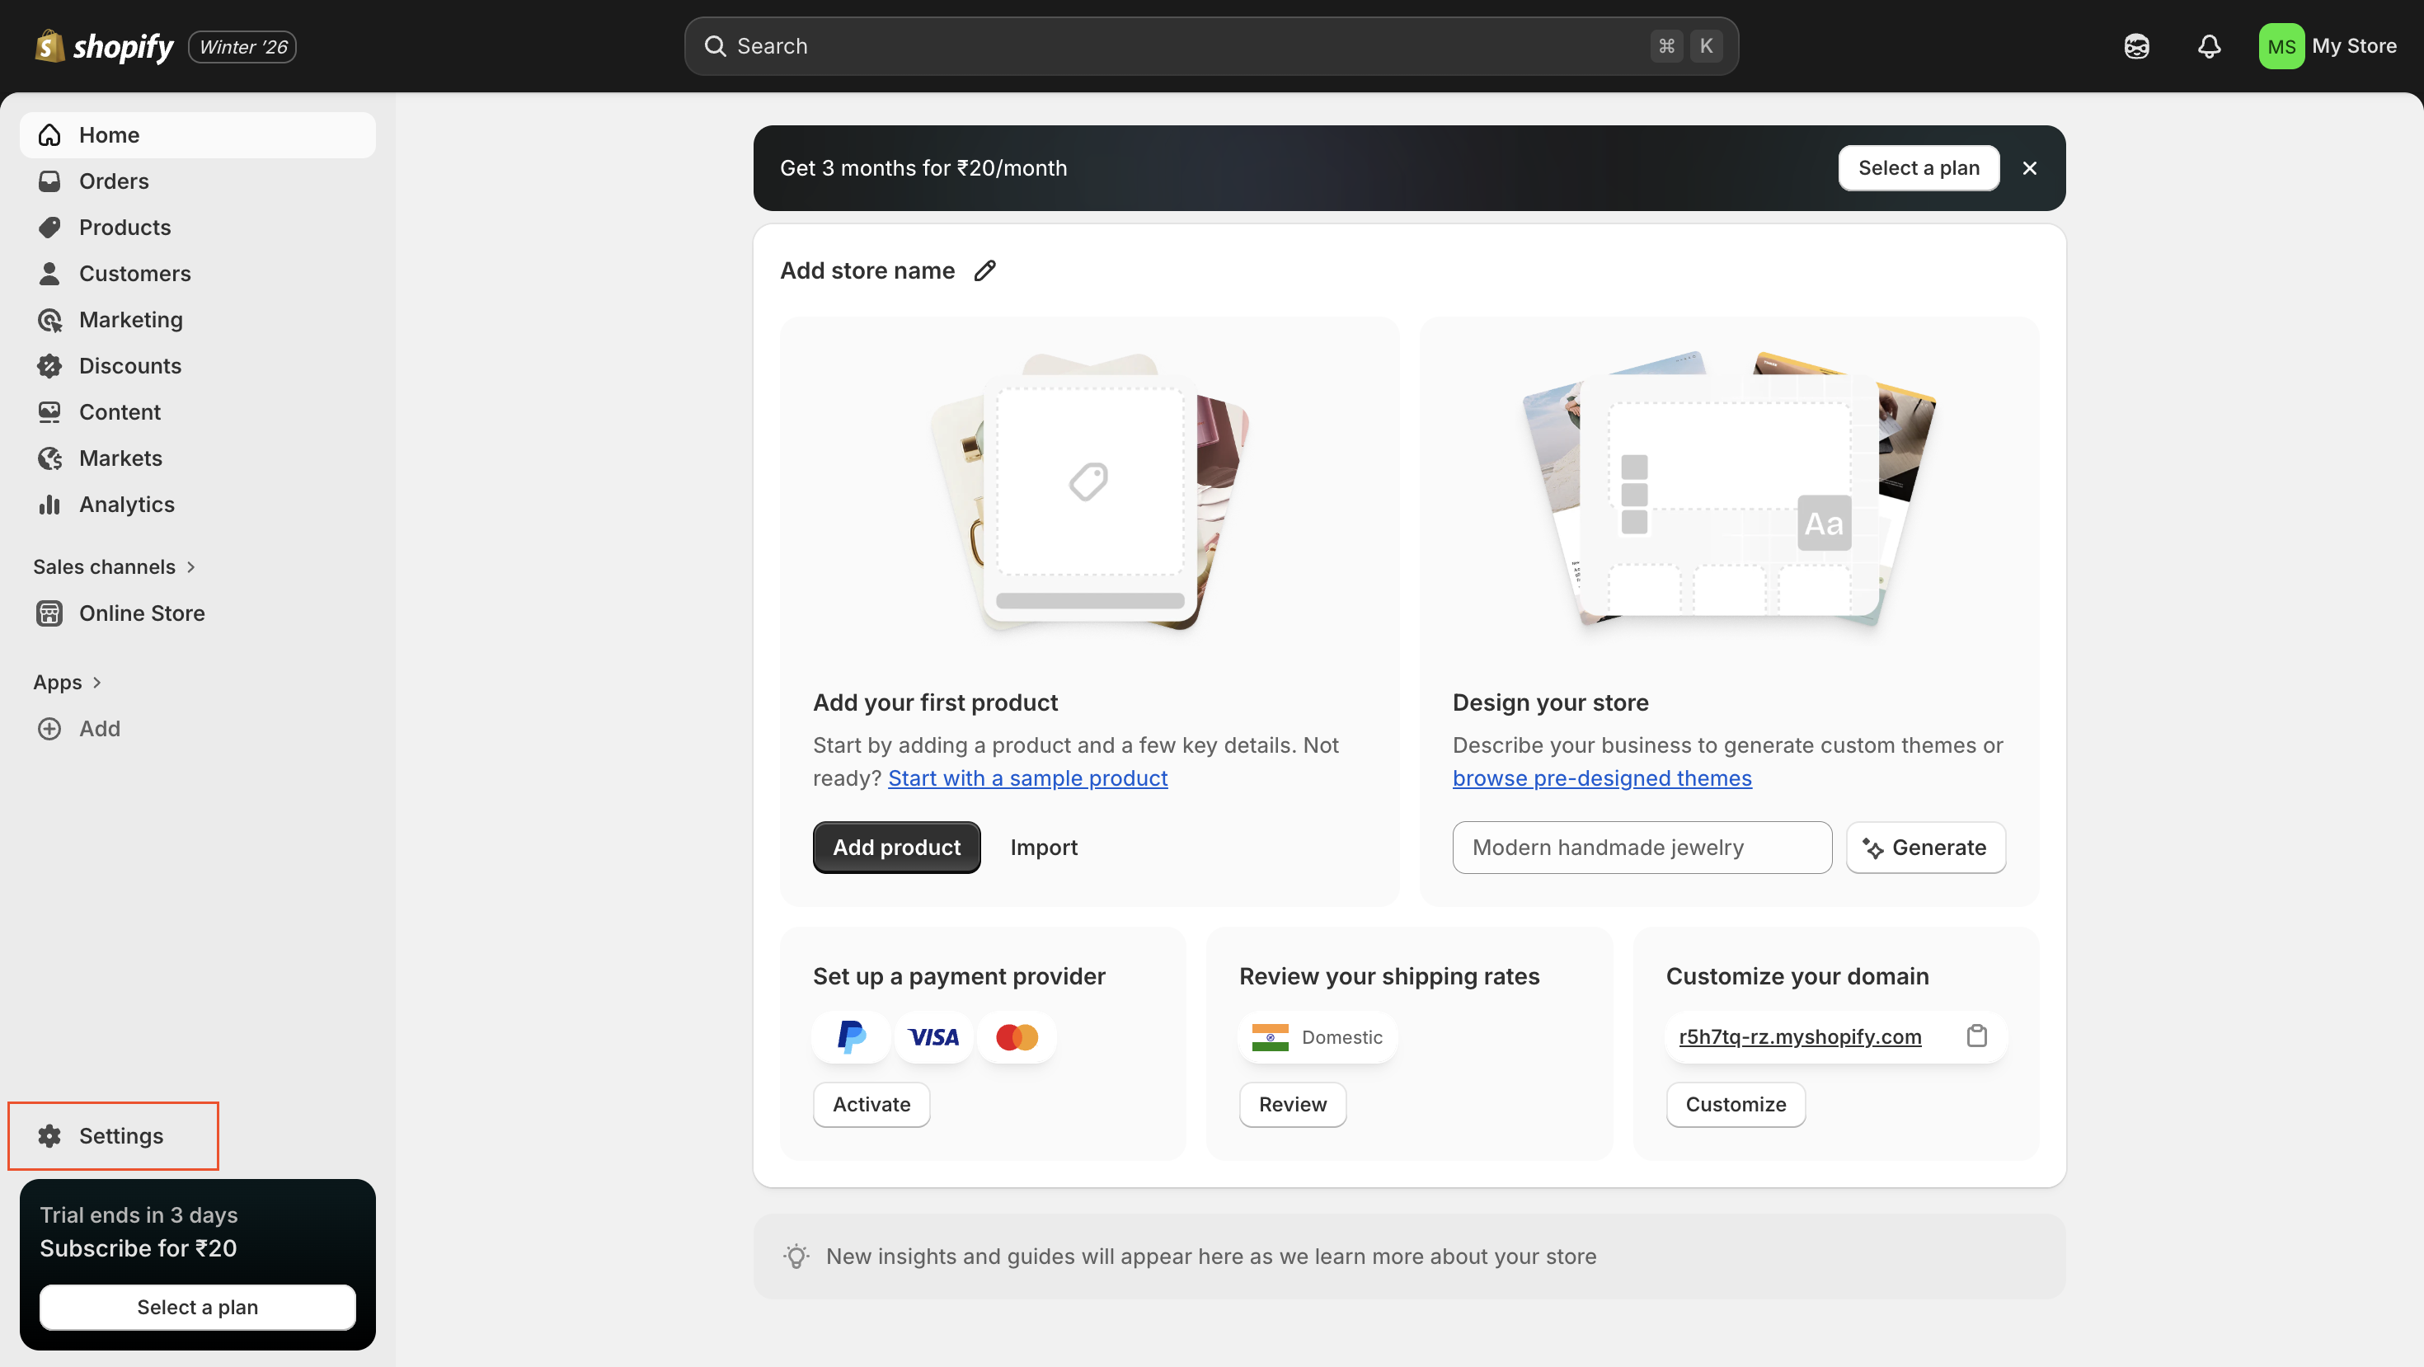The height and width of the screenshot is (1367, 2424).
Task: Click the store theme preview illustration
Action: (1729, 489)
